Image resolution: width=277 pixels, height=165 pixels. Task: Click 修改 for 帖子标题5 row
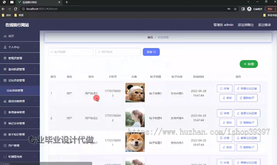pyautogui.click(x=227, y=98)
